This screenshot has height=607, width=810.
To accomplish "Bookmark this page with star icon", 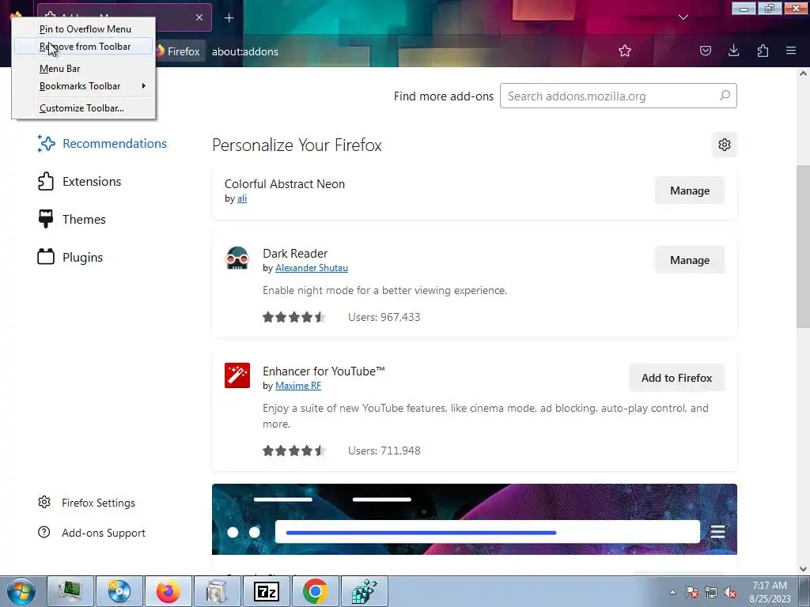I will [625, 51].
